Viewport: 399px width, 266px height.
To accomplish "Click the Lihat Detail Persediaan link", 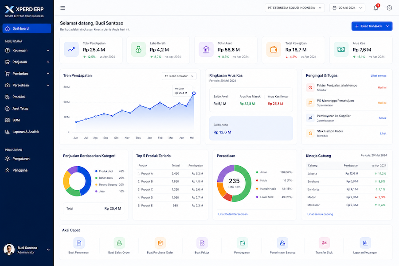I will [x=233, y=214].
